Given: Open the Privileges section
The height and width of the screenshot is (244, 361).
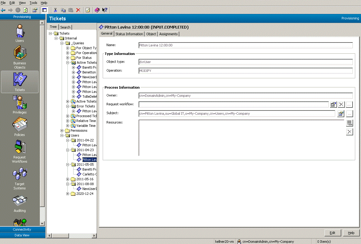Looking at the screenshot, I should point(19,105).
